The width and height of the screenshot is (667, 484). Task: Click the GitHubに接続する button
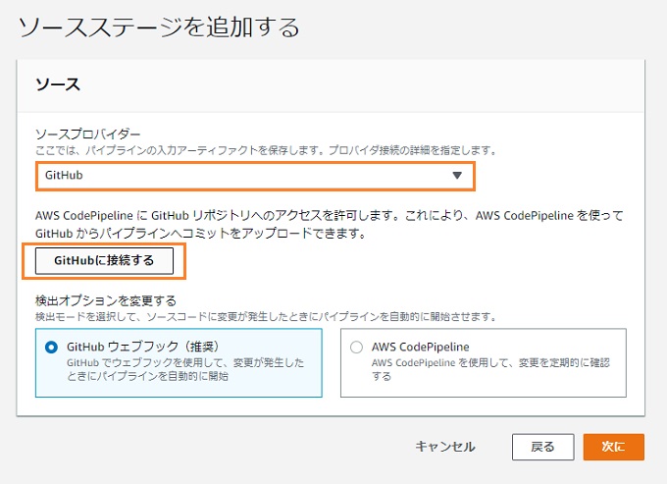tap(104, 260)
